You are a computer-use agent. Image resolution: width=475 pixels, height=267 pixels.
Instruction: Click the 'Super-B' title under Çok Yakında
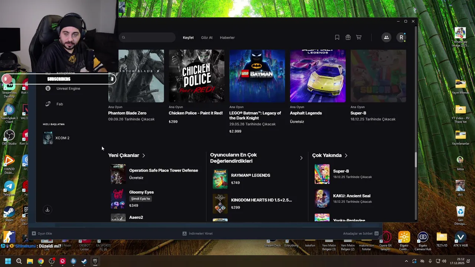point(341,171)
